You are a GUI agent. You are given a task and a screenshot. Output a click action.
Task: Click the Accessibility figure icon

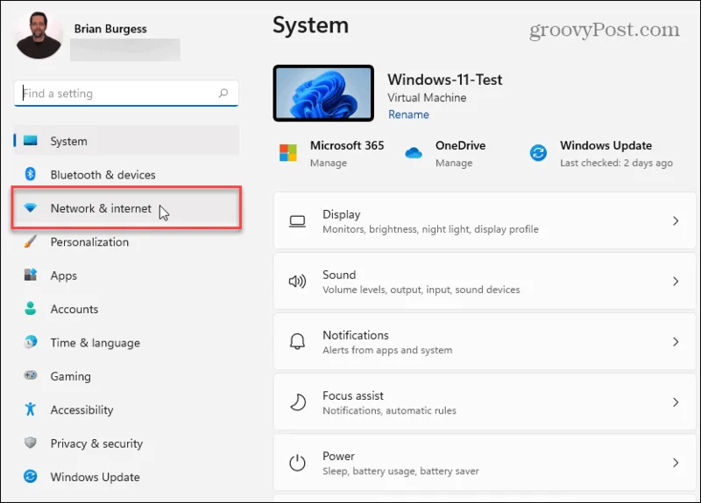31,409
